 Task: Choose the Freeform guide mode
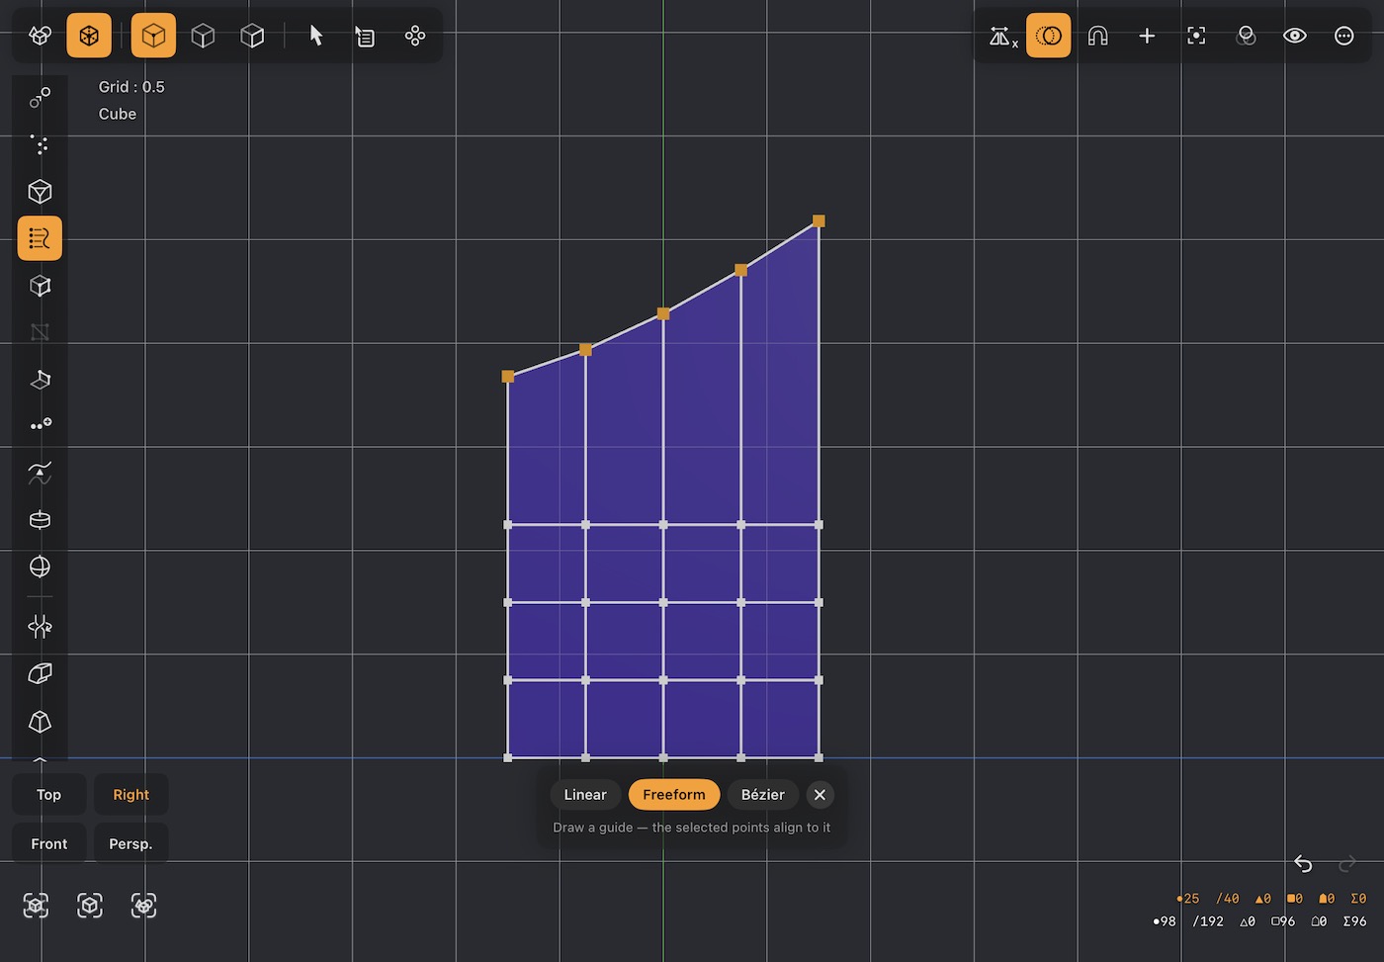pos(674,795)
